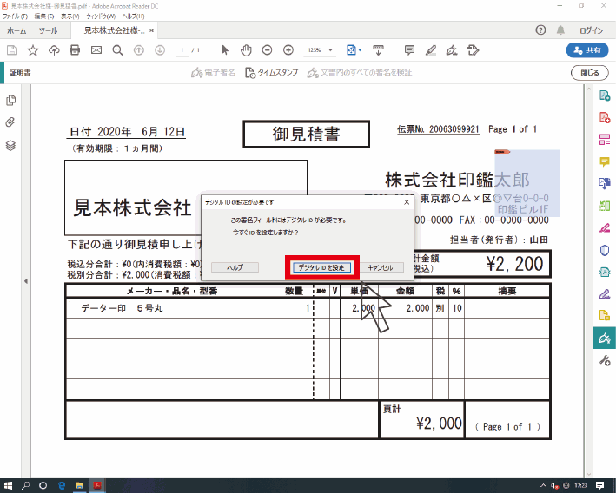Open the Fill & Sign pink pen icon
This screenshot has height=493, width=616.
[604, 228]
